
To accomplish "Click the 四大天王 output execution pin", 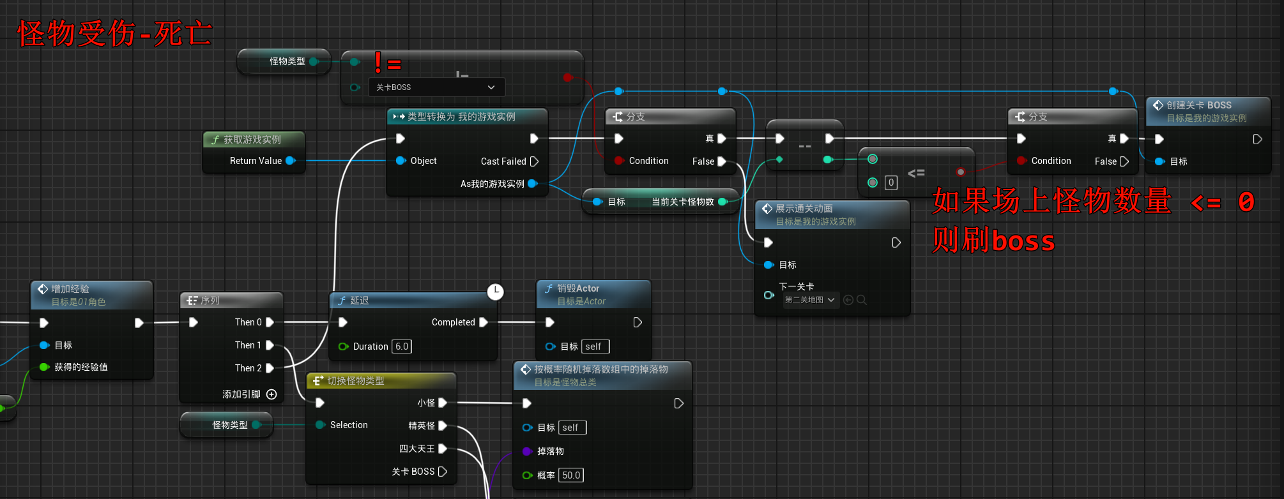I will click(x=443, y=449).
